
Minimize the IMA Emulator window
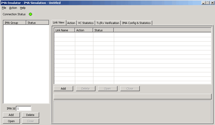[x=203, y=3]
